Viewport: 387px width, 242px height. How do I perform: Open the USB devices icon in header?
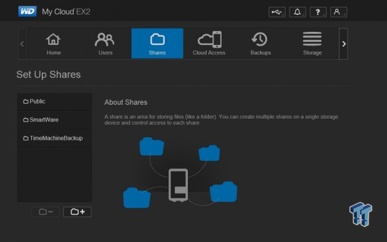(x=277, y=12)
